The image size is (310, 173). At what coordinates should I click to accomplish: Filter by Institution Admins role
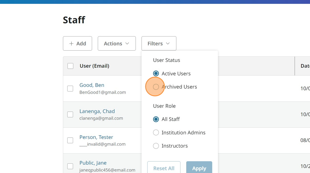coord(156,133)
